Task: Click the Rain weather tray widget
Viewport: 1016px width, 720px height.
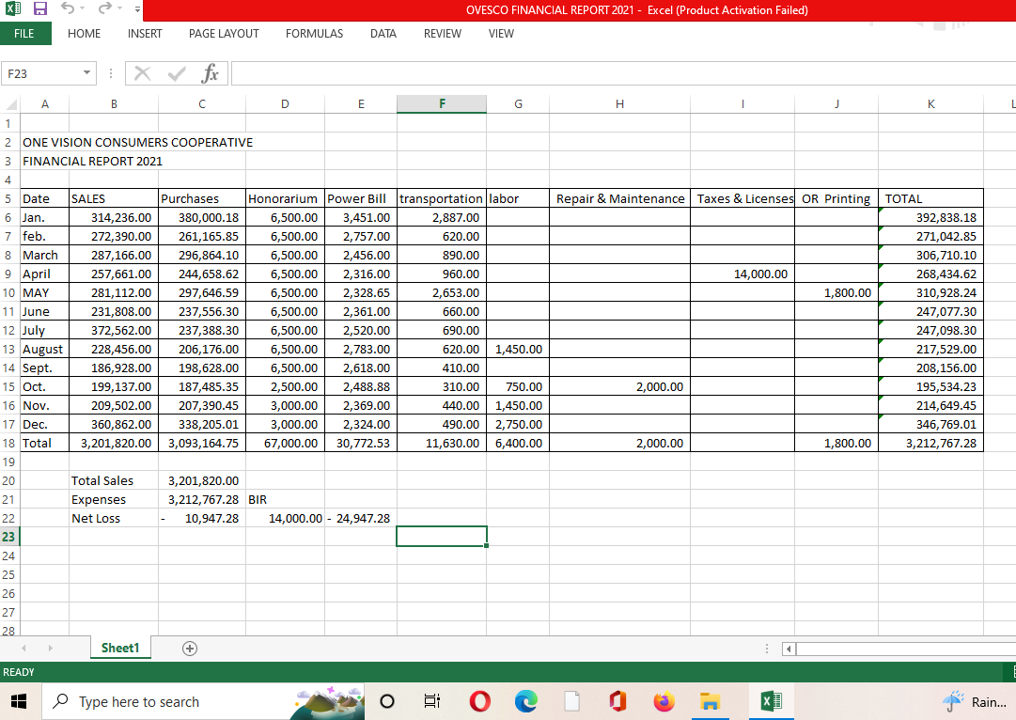Action: pos(976,701)
